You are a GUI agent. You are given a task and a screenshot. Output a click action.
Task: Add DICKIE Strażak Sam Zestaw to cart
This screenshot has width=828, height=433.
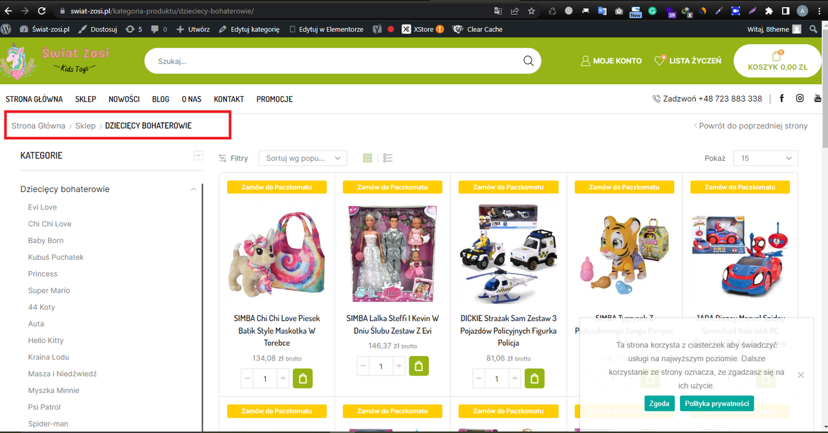point(534,379)
